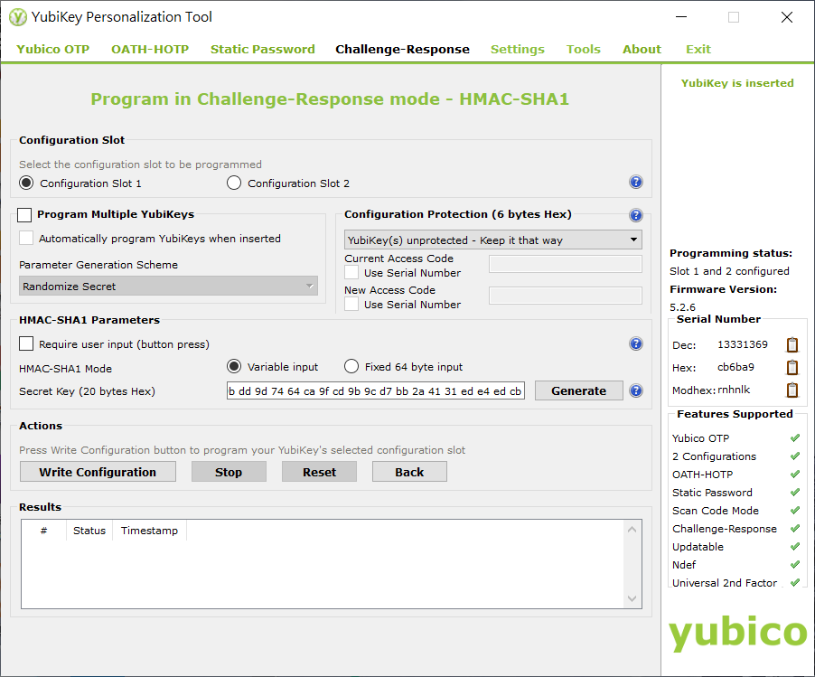Click the Static Password supported checkmark
This screenshot has height=677, width=815.
795,493
